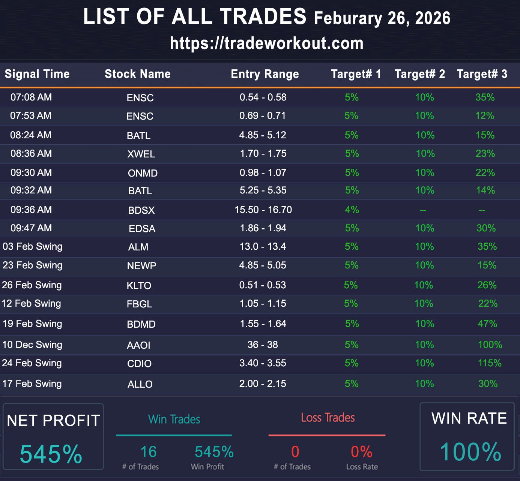Viewport: 520px width, 481px height.
Task: Click the EDSA stock name
Action: 142,229
